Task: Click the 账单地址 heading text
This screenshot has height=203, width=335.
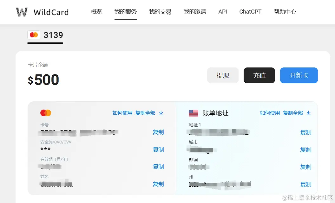Action: 215,113
